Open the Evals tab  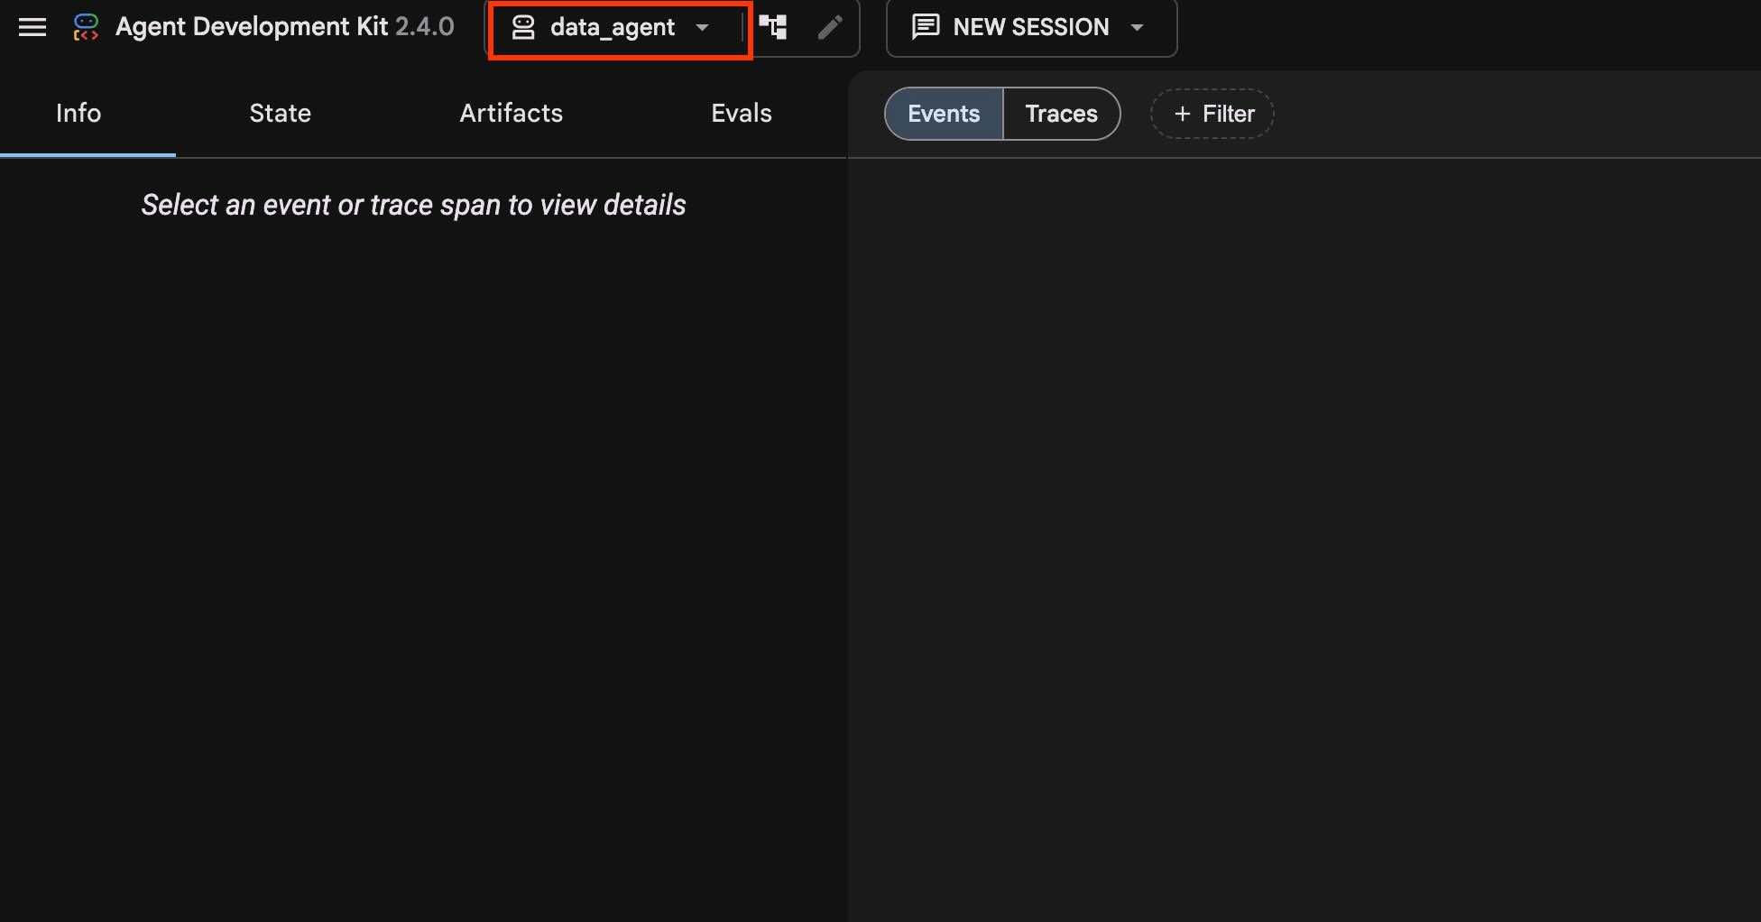pyautogui.click(x=742, y=114)
